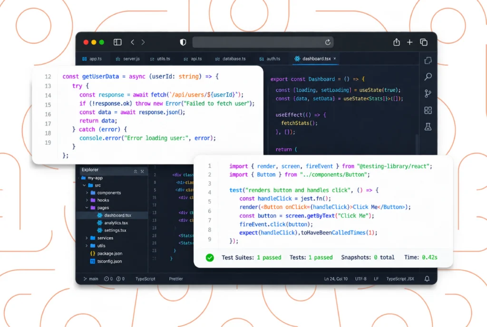Toggle the sidebar panel icon

[x=117, y=42]
